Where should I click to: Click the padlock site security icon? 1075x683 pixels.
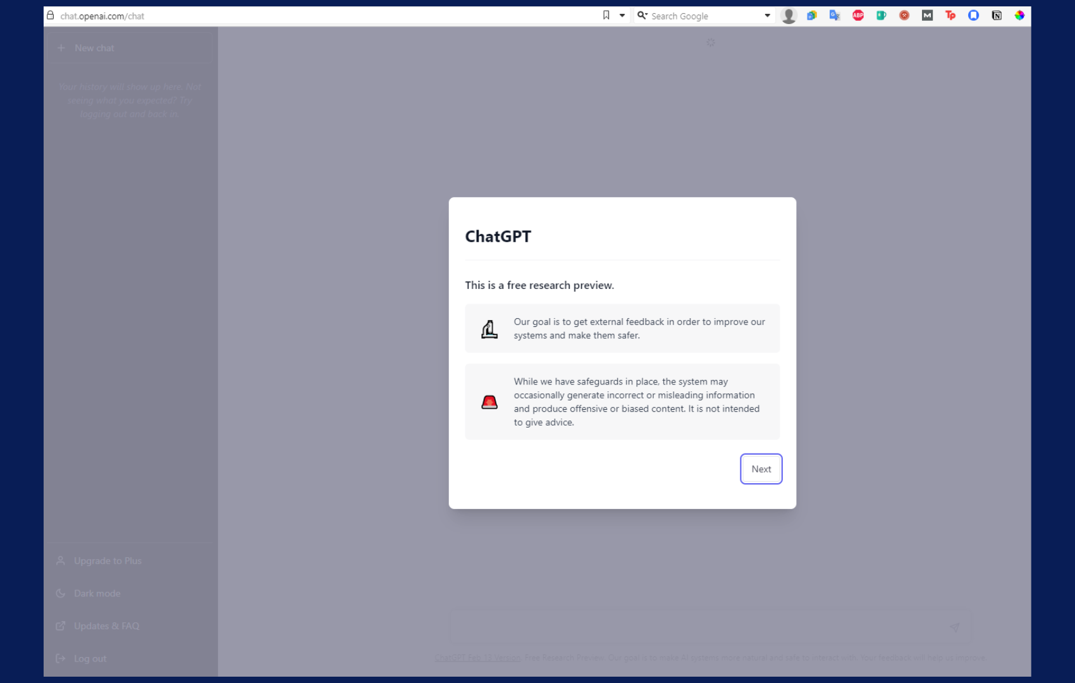click(x=51, y=15)
